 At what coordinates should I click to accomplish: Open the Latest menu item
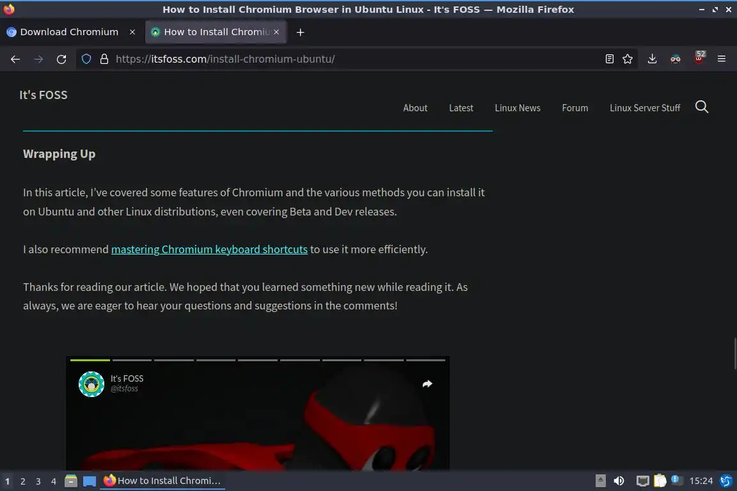[x=461, y=108]
